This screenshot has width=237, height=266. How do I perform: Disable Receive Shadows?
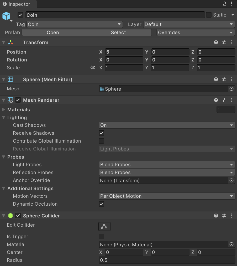[101, 133]
